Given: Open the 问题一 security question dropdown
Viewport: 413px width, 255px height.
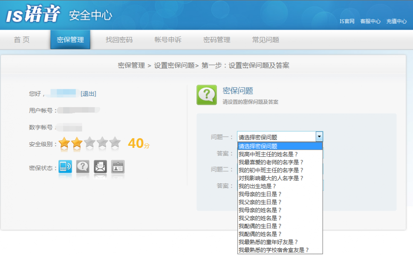Looking at the screenshot, I should [x=318, y=136].
